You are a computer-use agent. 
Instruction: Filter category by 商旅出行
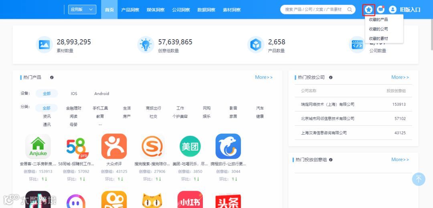(x=153, y=108)
